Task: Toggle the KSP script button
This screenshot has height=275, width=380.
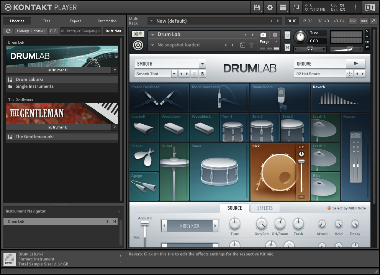Action: coord(353,21)
